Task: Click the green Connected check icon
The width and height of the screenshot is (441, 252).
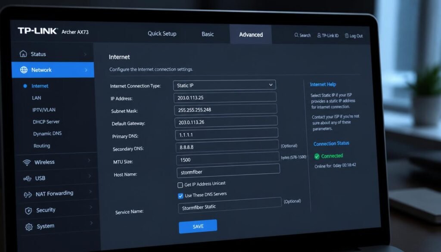Action: [317, 156]
